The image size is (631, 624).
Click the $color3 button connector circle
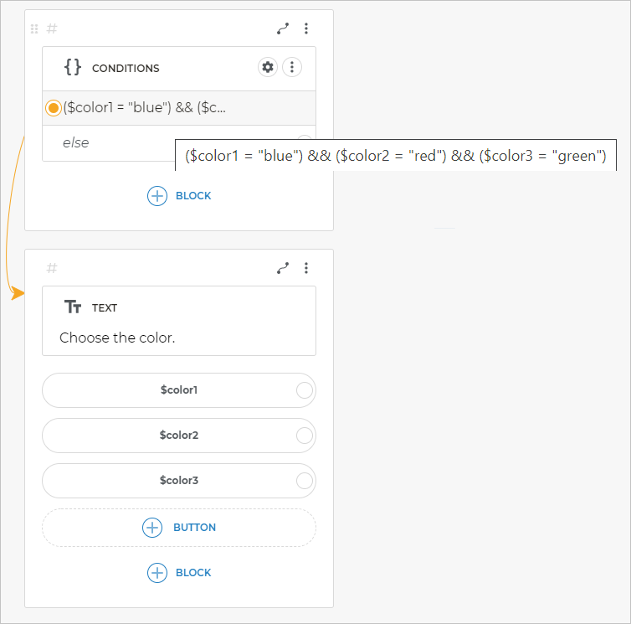(305, 481)
